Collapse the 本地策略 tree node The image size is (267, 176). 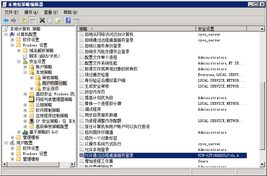25,72
